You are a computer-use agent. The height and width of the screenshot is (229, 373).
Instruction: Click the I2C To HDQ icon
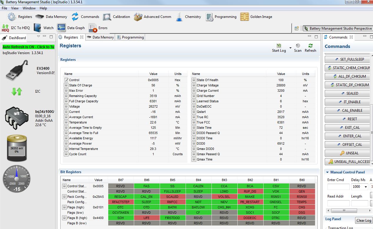click(5, 28)
